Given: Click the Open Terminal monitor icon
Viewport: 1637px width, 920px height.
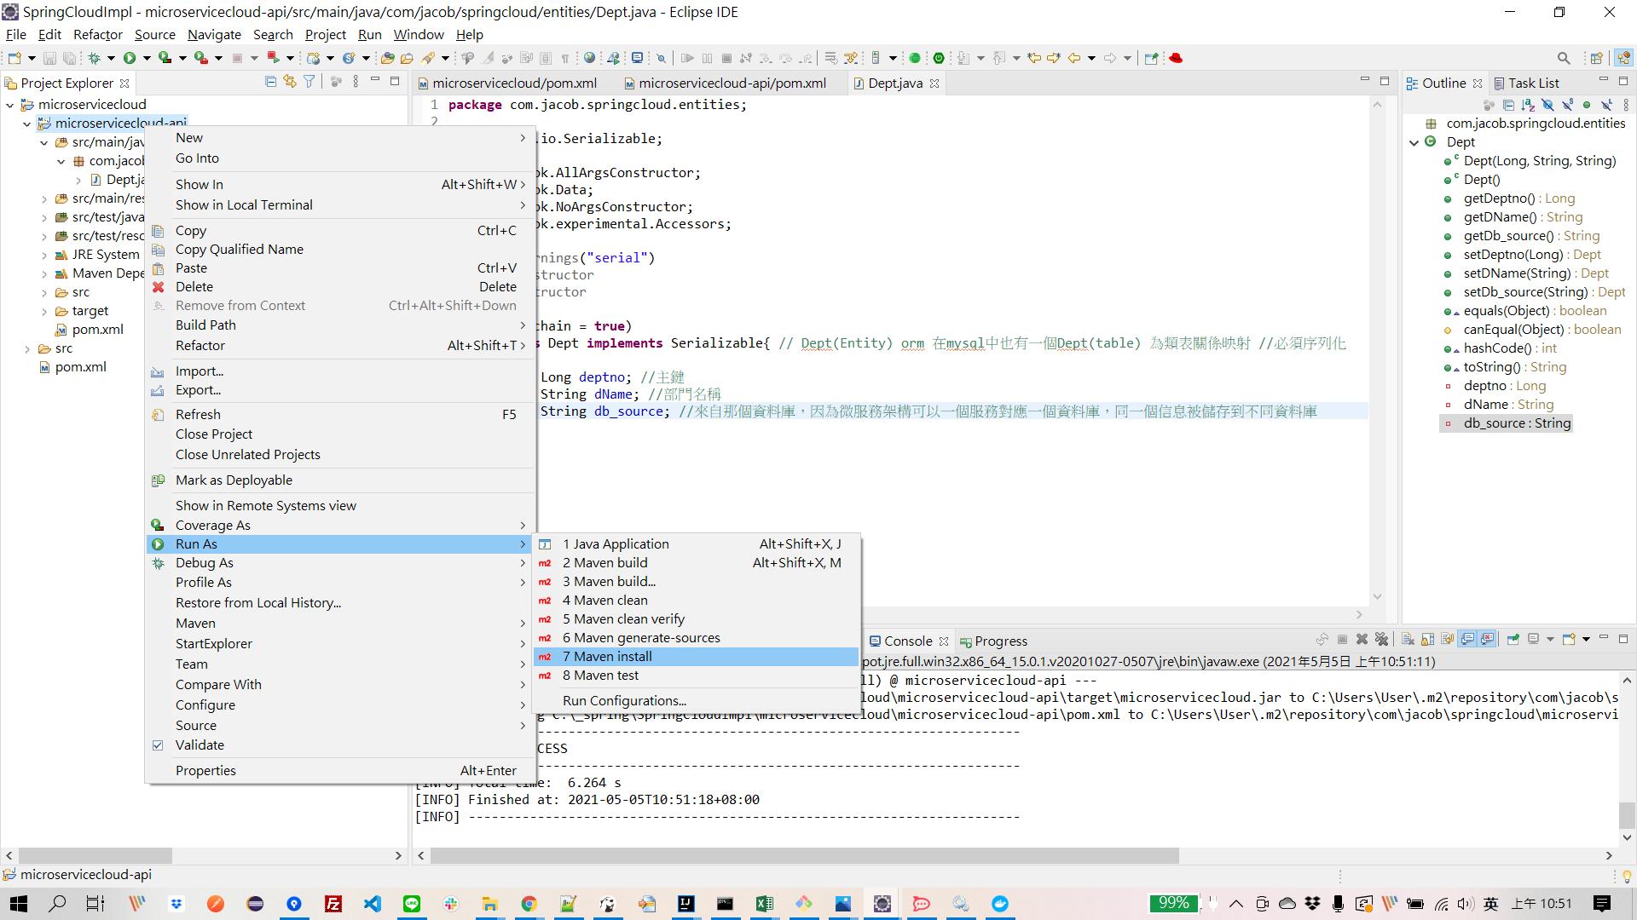Looking at the screenshot, I should click(637, 58).
